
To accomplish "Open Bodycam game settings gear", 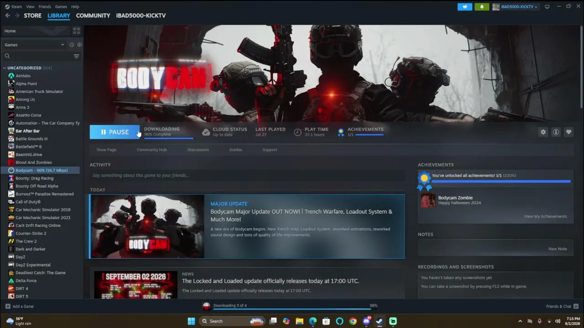I will 543,132.
